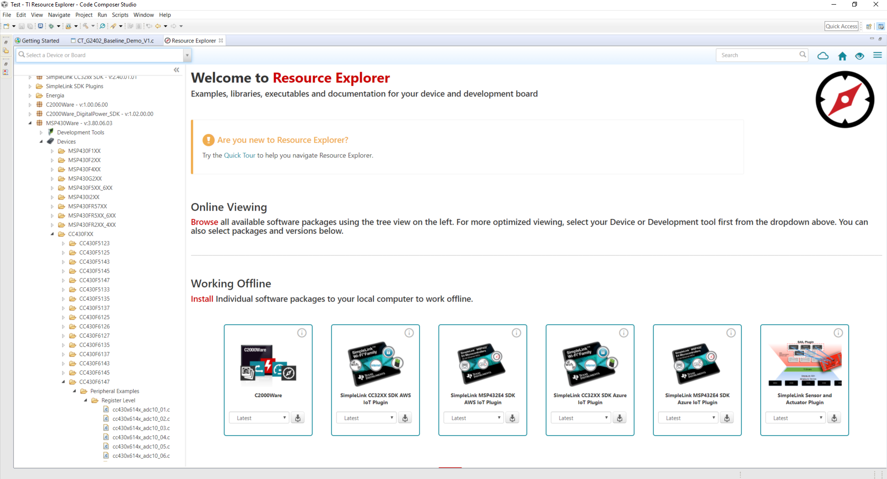The width and height of the screenshot is (887, 479).
Task: Collapse the CC430FXX tree folder
Action: point(52,234)
